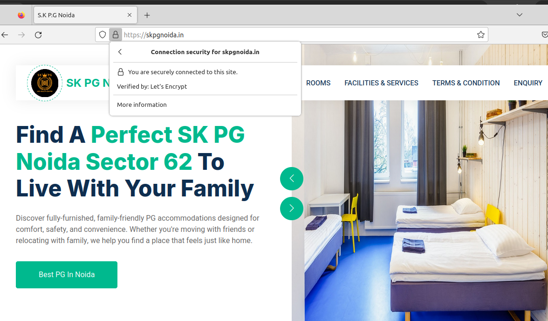Go back to previous page
The height and width of the screenshot is (321, 548).
coord(5,35)
